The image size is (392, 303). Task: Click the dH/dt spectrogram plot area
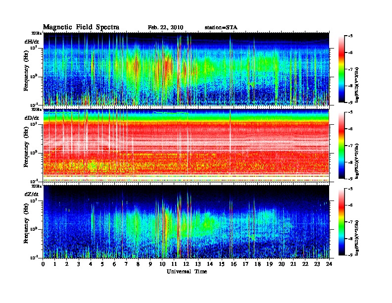point(186,69)
